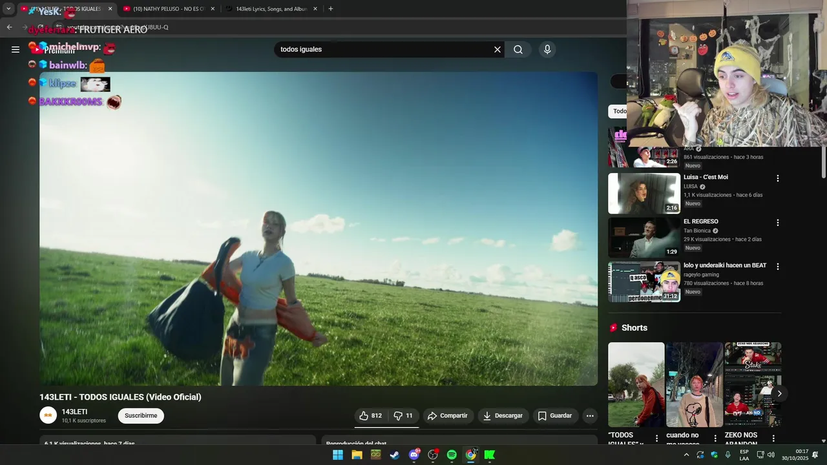Viewport: 827px width, 465px height.
Task: Open options for 'cuando no' short
Action: (715, 439)
